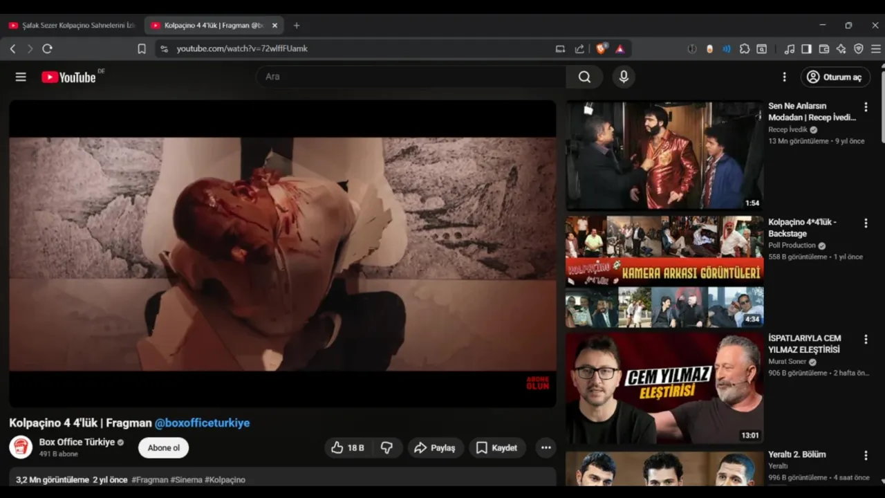Open the YouTube guide hamburger menu
The width and height of the screenshot is (885, 498).
point(21,77)
